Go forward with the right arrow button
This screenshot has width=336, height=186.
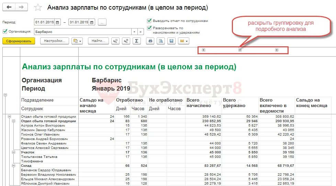(21, 7)
